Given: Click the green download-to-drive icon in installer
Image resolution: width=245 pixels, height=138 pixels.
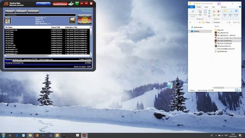Looking at the screenshot, I should (x=71, y=3).
